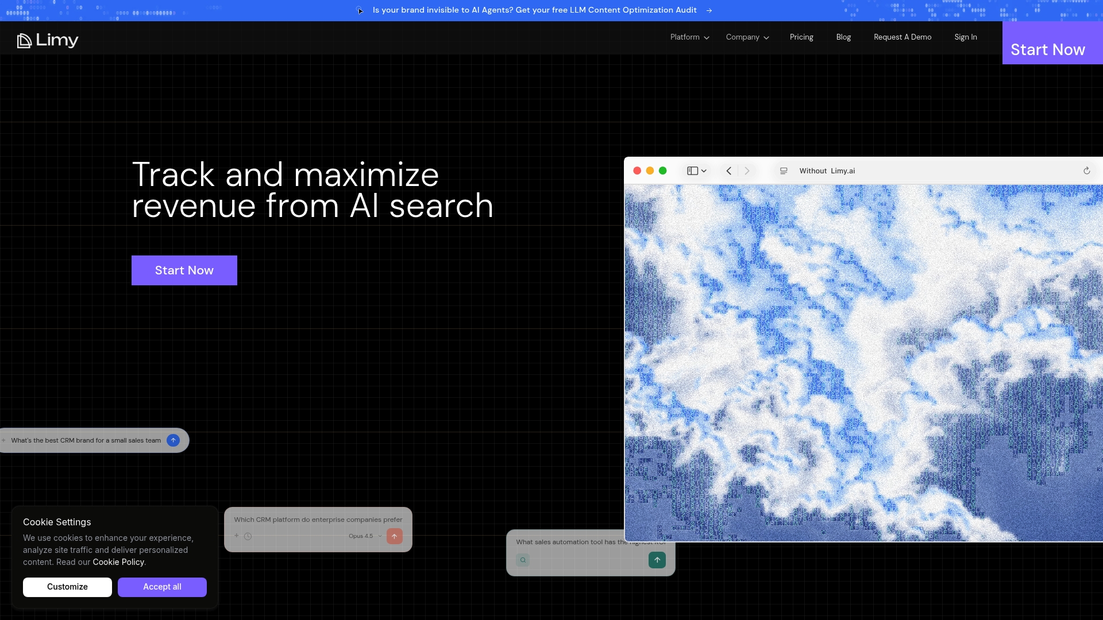The width and height of the screenshot is (1103, 620).
Task: Expand the Platform dropdown menu
Action: pyautogui.click(x=689, y=37)
